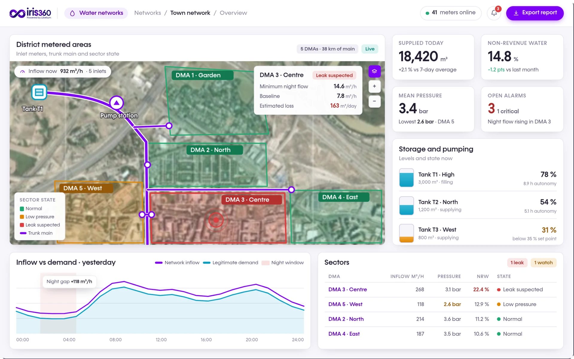Click the Tank T3 West level indicator
Image resolution: width=574 pixels, height=359 pixels.
(407, 233)
